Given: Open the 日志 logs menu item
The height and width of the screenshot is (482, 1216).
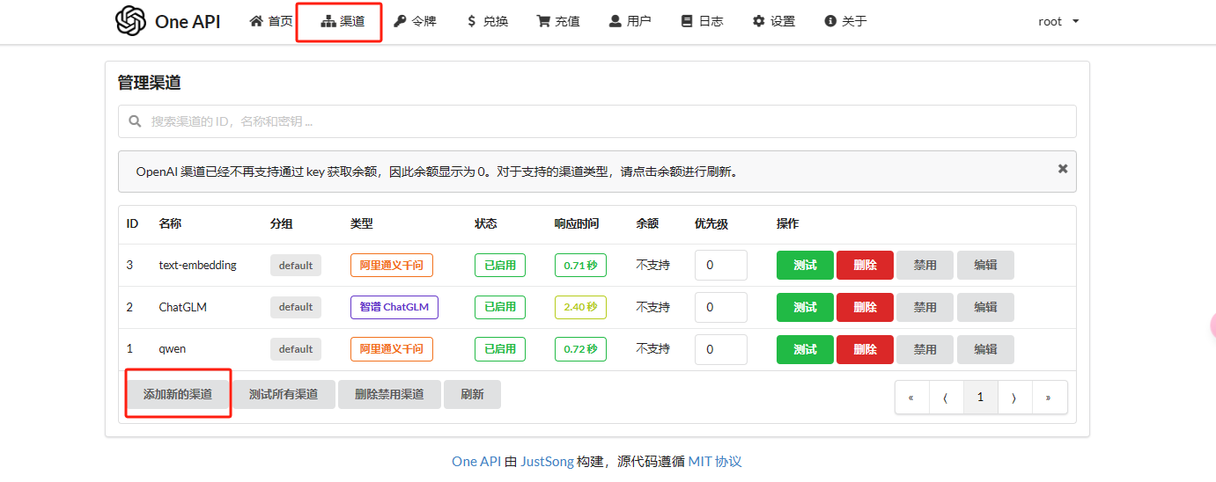Looking at the screenshot, I should [x=702, y=21].
